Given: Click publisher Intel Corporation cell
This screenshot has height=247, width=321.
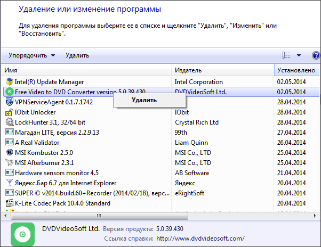Looking at the screenshot, I should [x=198, y=82].
